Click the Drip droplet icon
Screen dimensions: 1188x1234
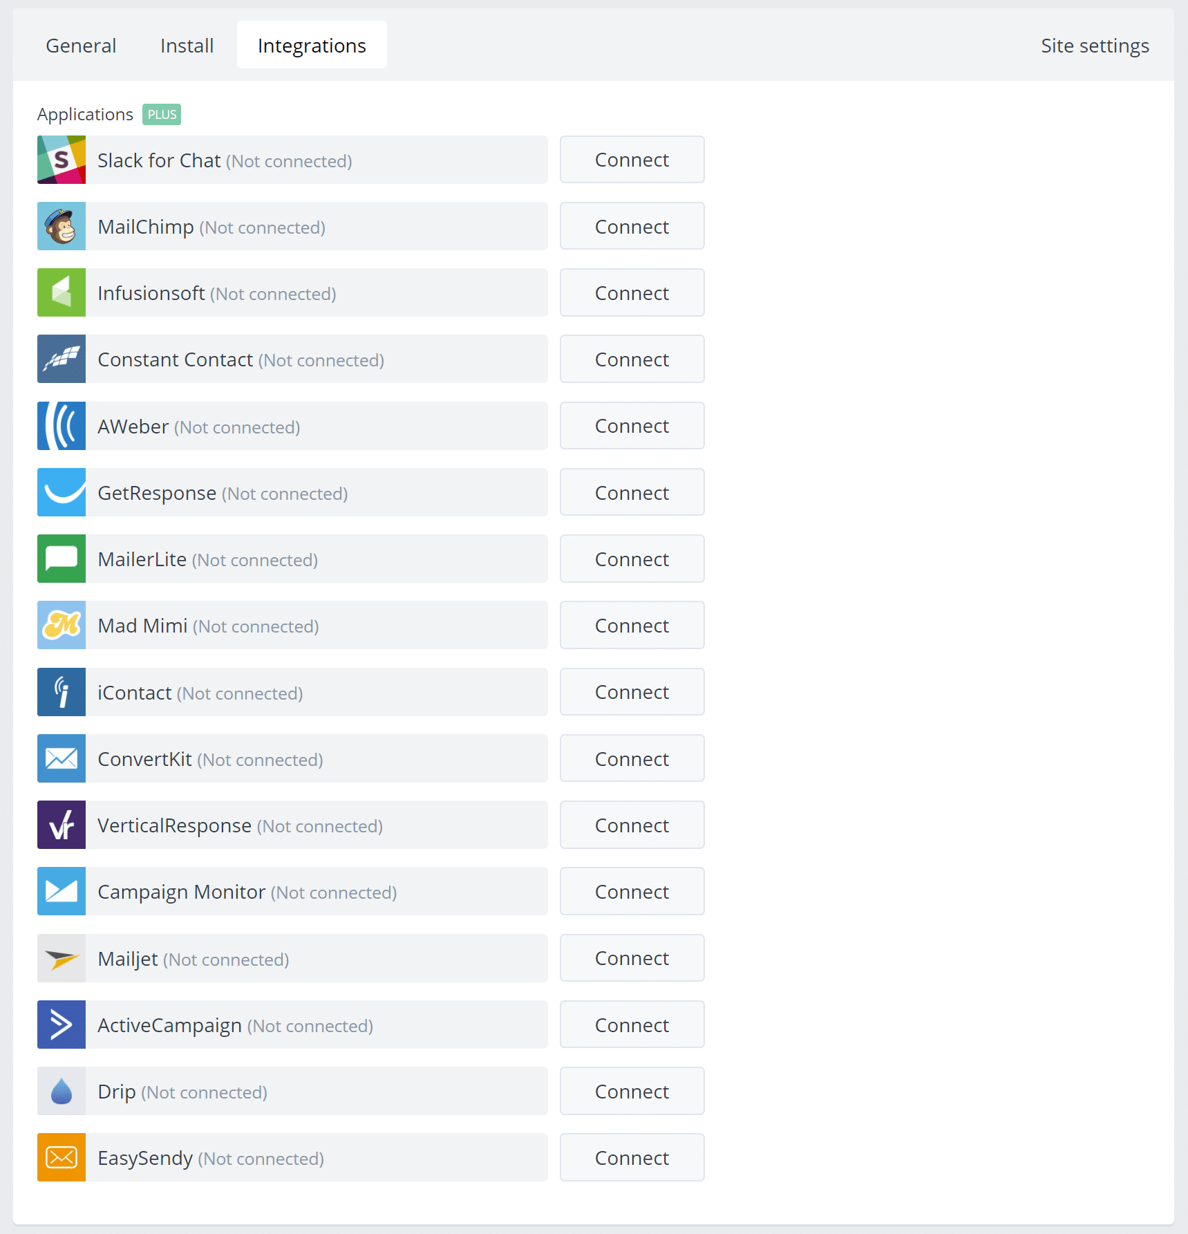coord(62,1091)
